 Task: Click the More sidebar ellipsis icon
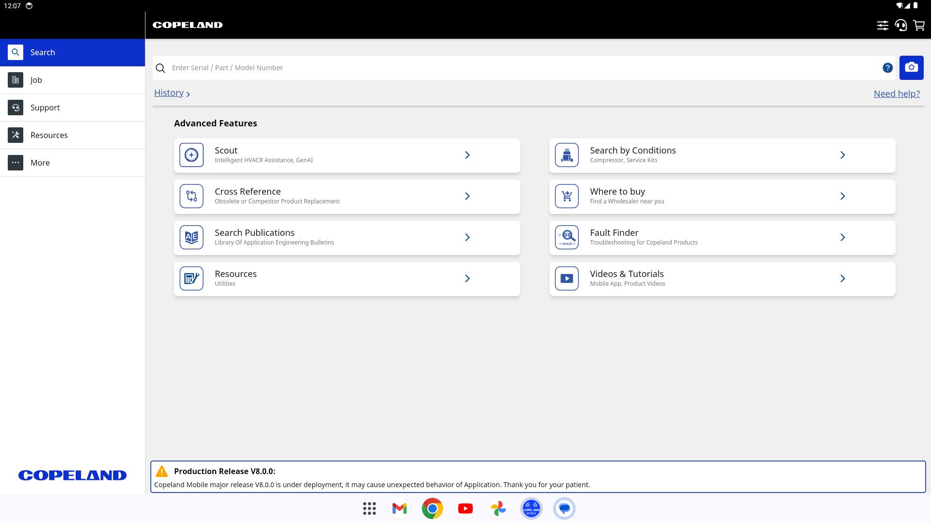click(16, 163)
